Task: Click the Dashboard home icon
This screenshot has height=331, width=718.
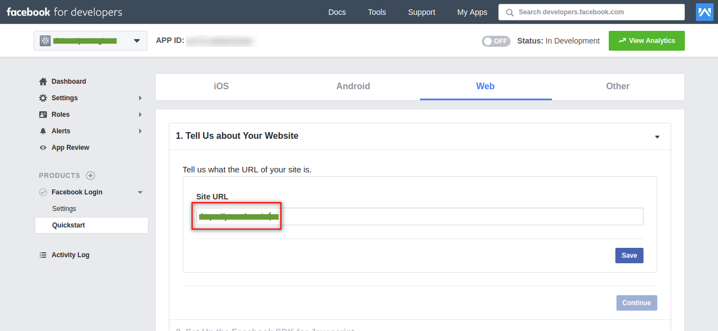Action: click(x=43, y=82)
